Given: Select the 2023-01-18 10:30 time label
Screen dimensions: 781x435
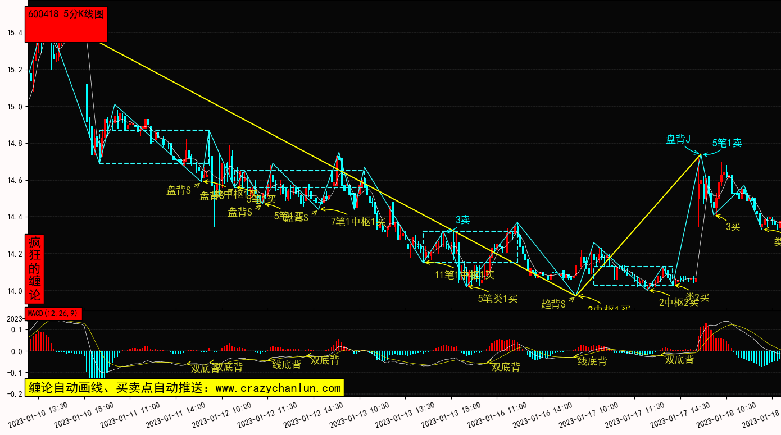Looking at the screenshot, I should coord(726,414).
